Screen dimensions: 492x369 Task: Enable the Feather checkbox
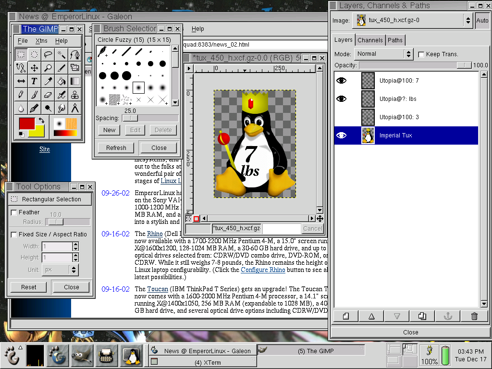pyautogui.click(x=14, y=213)
